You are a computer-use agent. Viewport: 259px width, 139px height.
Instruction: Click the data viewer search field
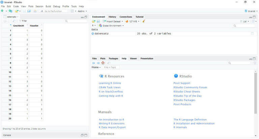(x=76, y=21)
